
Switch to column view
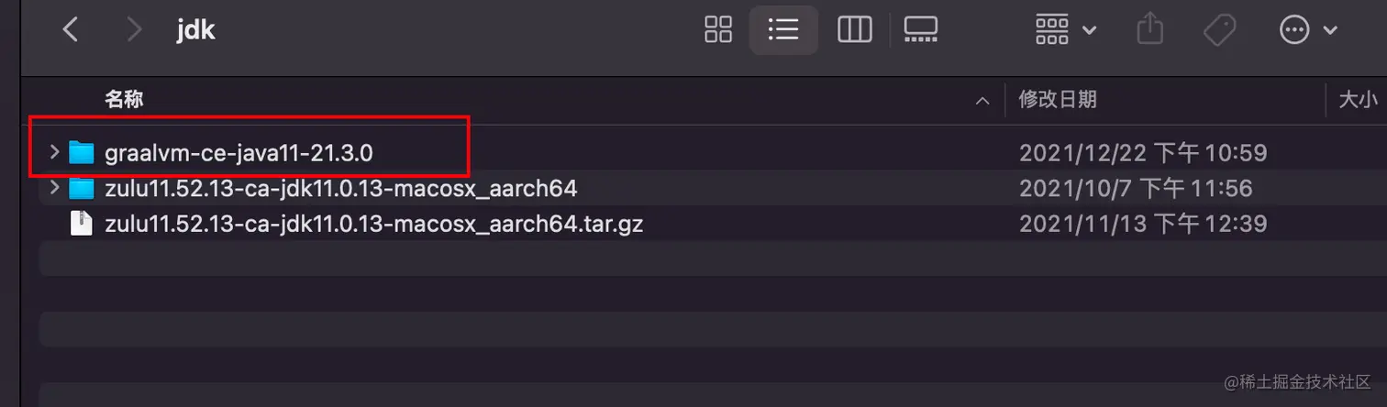854,30
